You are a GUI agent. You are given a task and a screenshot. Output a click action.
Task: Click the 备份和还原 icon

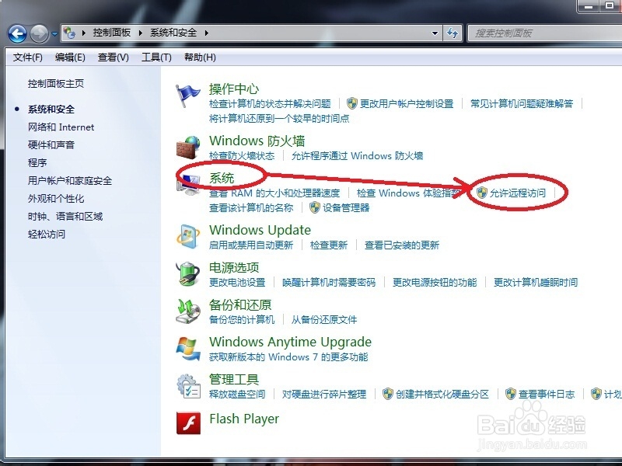point(187,311)
